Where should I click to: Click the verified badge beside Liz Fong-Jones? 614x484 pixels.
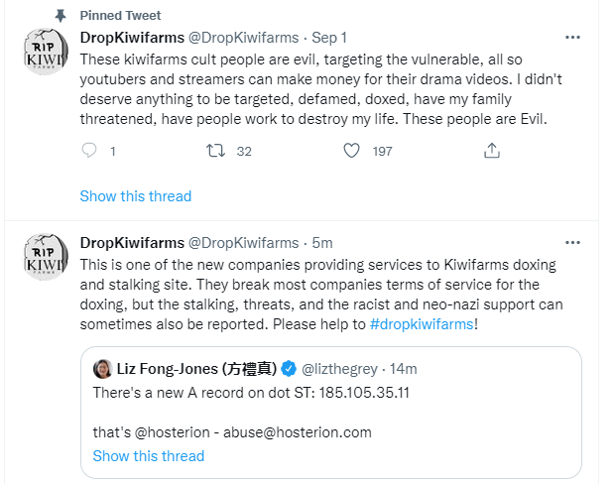point(289,369)
